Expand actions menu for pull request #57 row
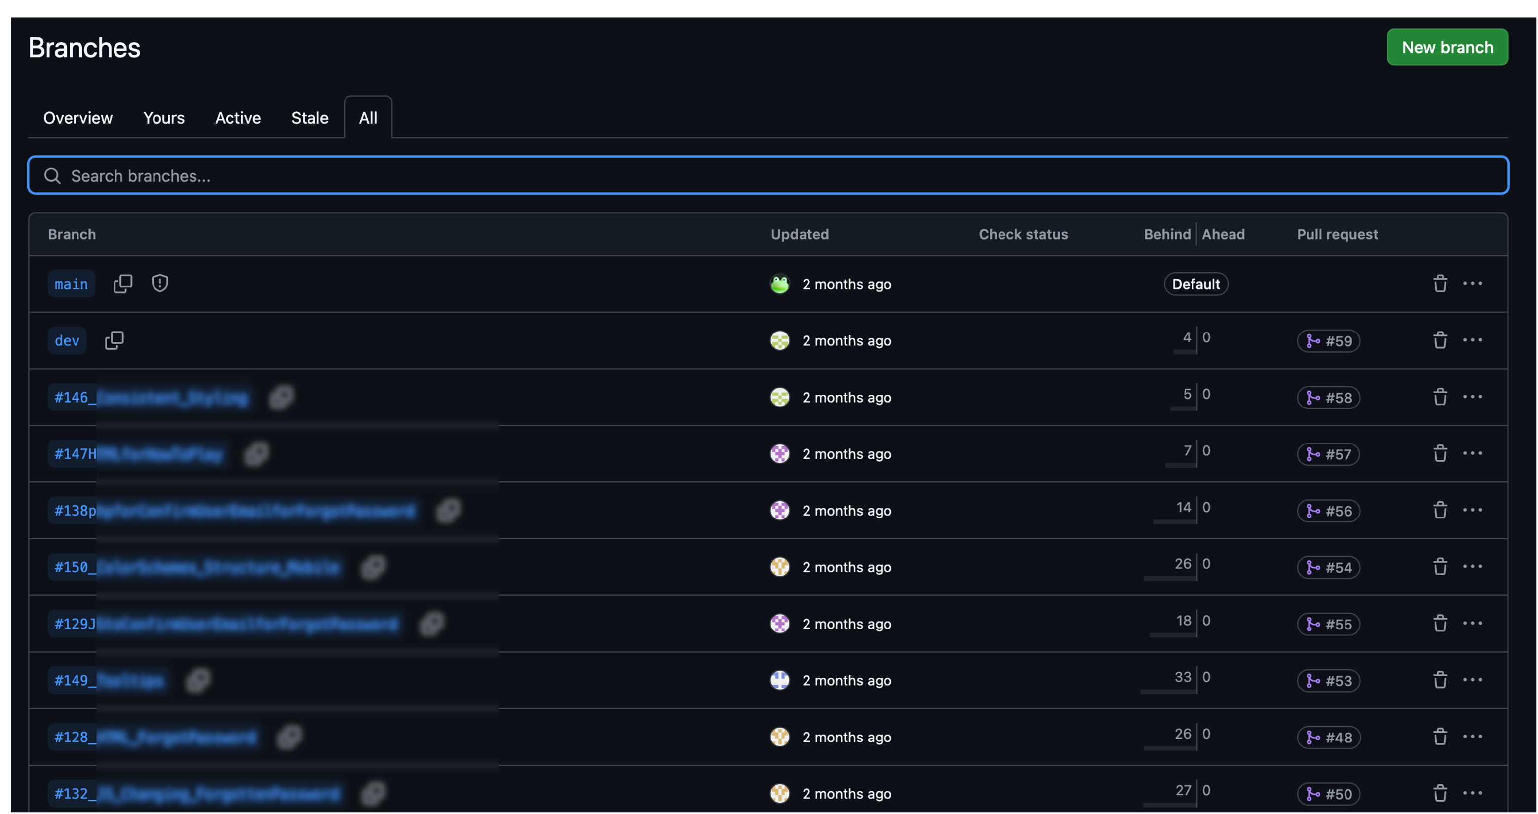Image resolution: width=1538 pixels, height=814 pixels. click(1472, 453)
